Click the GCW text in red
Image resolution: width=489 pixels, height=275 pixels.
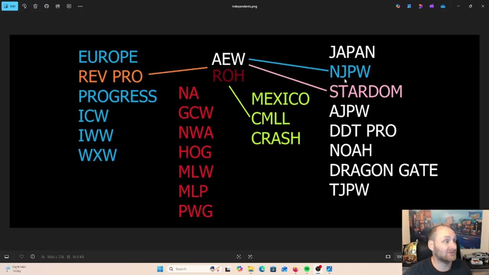[x=196, y=113]
